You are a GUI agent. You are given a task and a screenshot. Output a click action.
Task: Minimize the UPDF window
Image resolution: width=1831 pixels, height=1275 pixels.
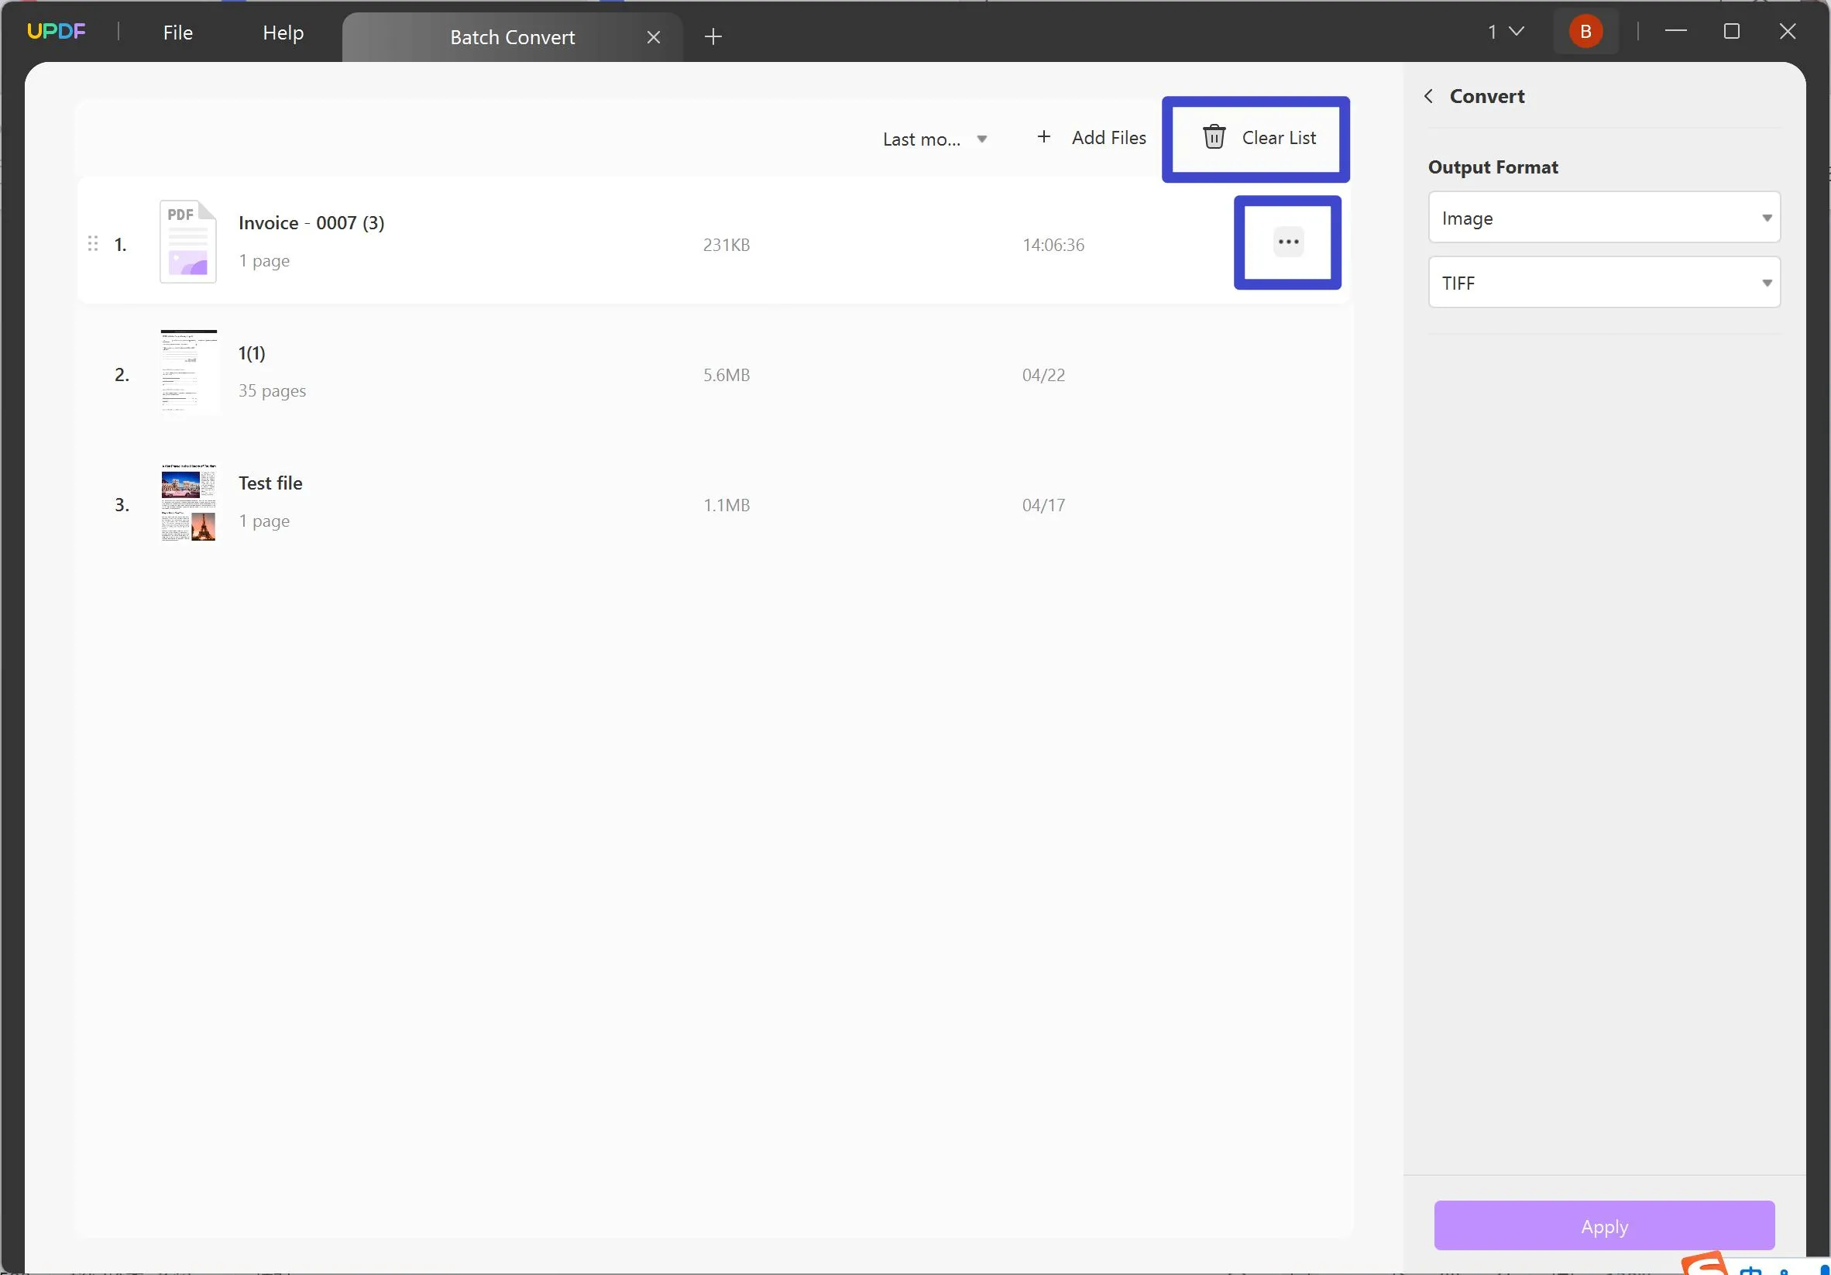(x=1675, y=30)
